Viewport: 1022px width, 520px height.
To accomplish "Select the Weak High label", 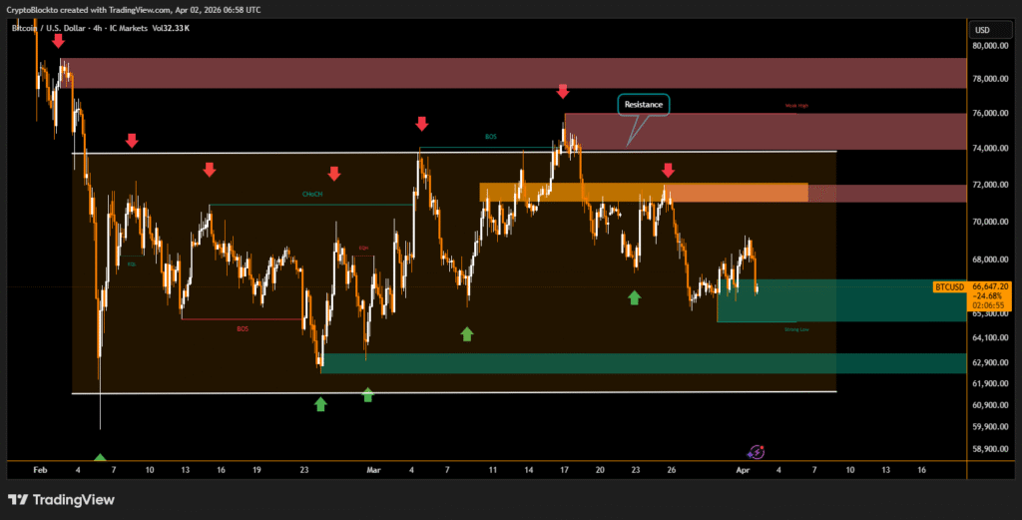I will click(x=795, y=105).
